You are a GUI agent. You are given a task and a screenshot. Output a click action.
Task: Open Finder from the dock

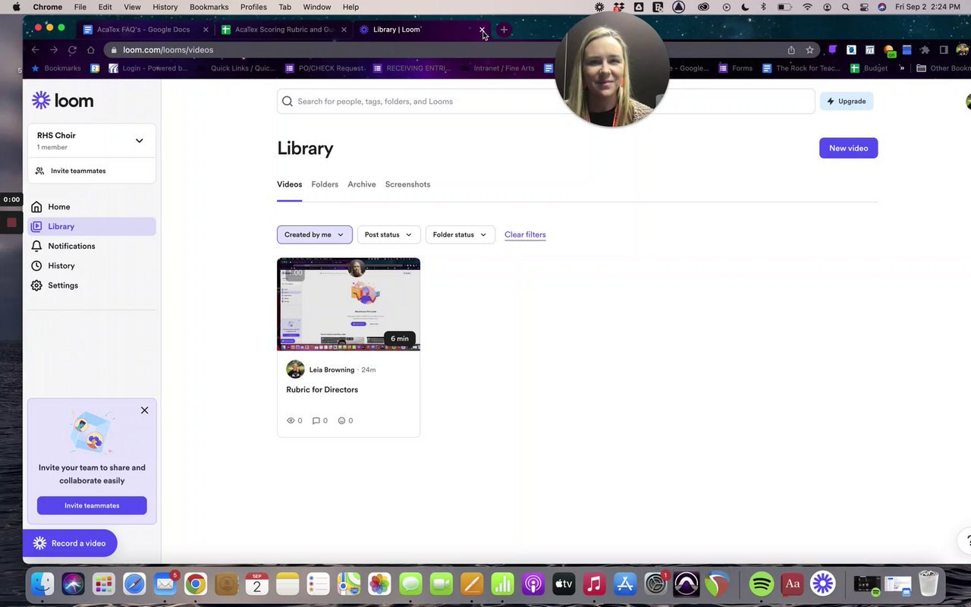click(x=42, y=584)
